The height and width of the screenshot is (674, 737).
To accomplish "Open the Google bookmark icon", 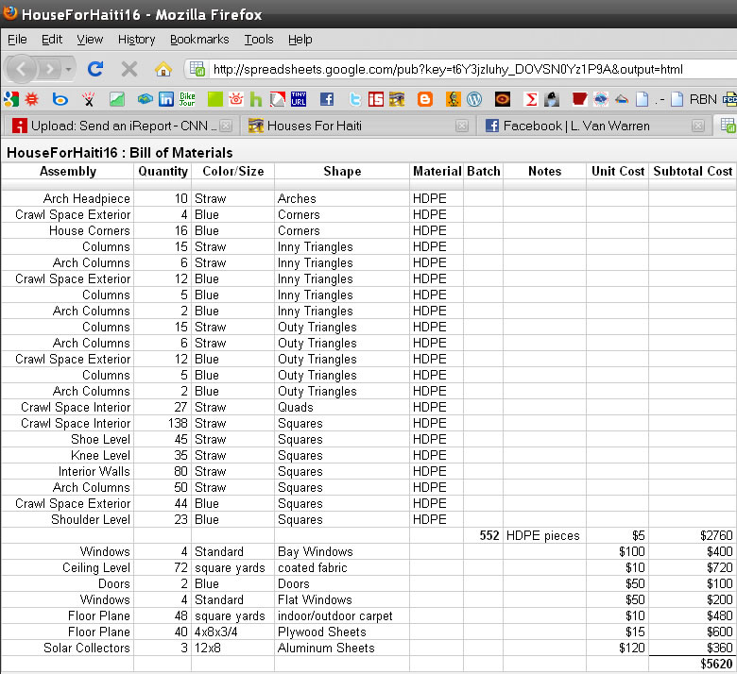I will tap(10, 99).
